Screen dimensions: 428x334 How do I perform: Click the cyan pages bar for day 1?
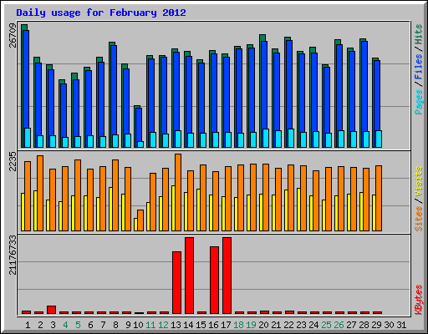tap(28, 138)
